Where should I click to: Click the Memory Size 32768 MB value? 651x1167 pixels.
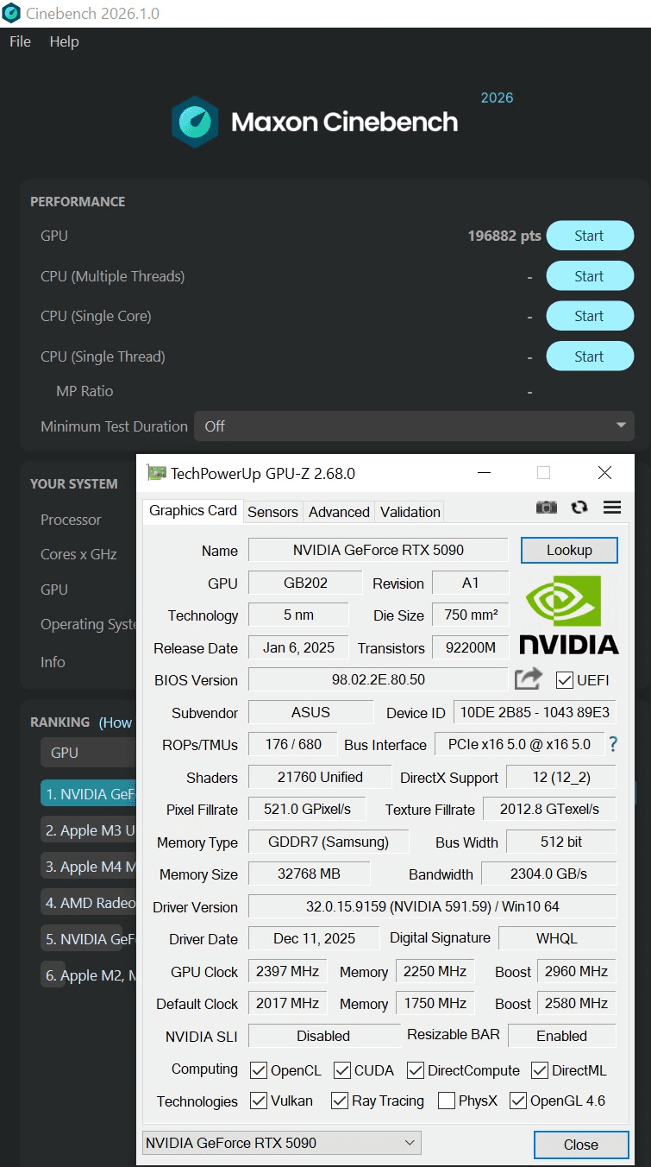click(x=309, y=874)
